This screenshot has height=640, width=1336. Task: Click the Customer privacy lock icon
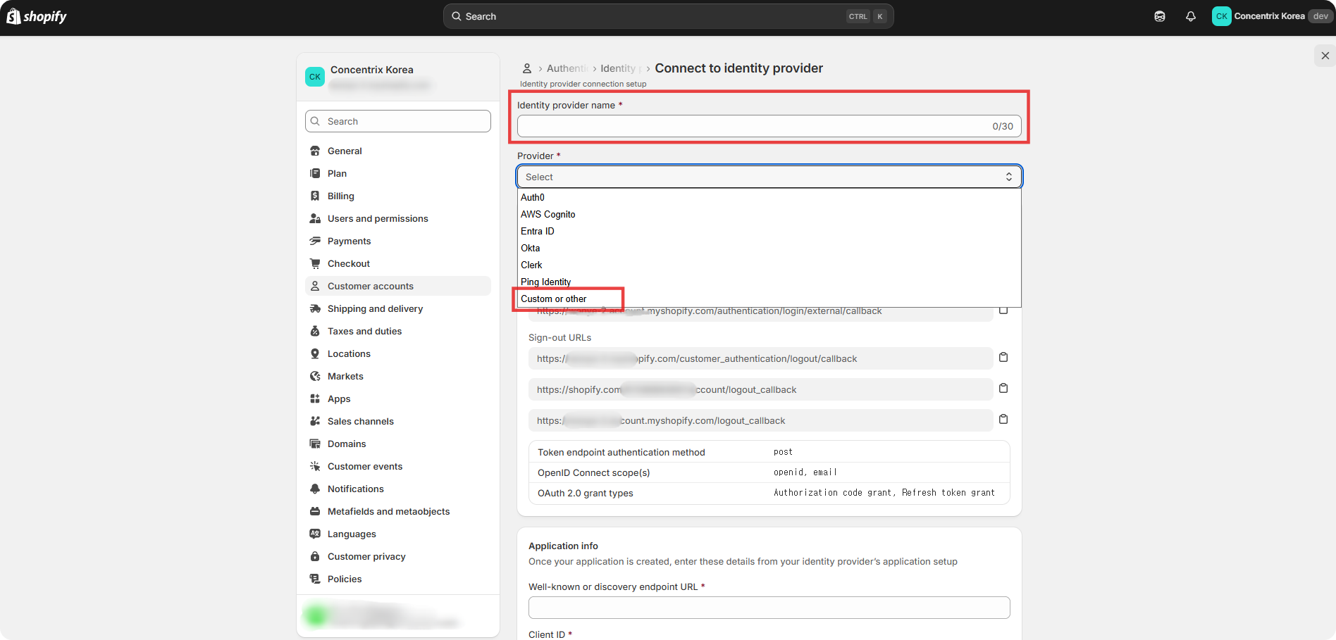(315, 556)
